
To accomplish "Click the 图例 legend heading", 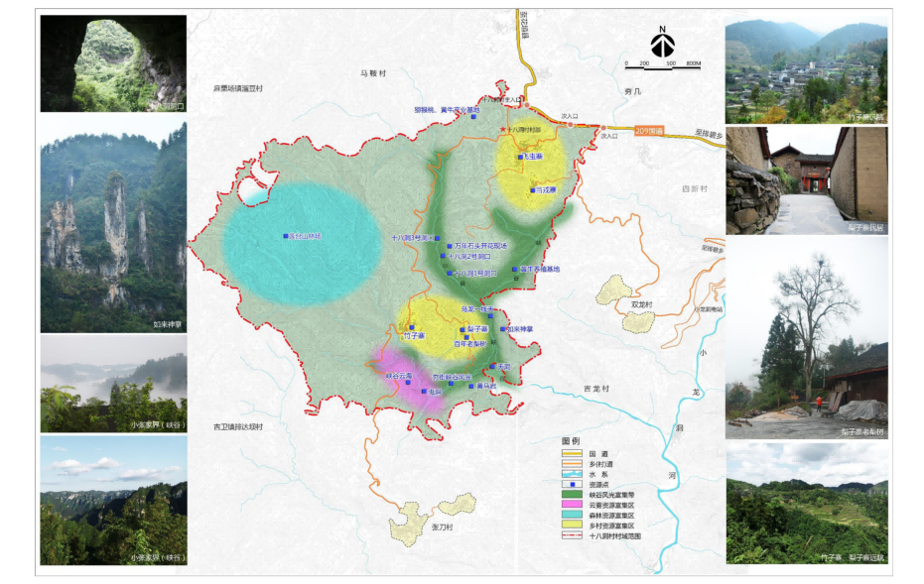I will 571,441.
